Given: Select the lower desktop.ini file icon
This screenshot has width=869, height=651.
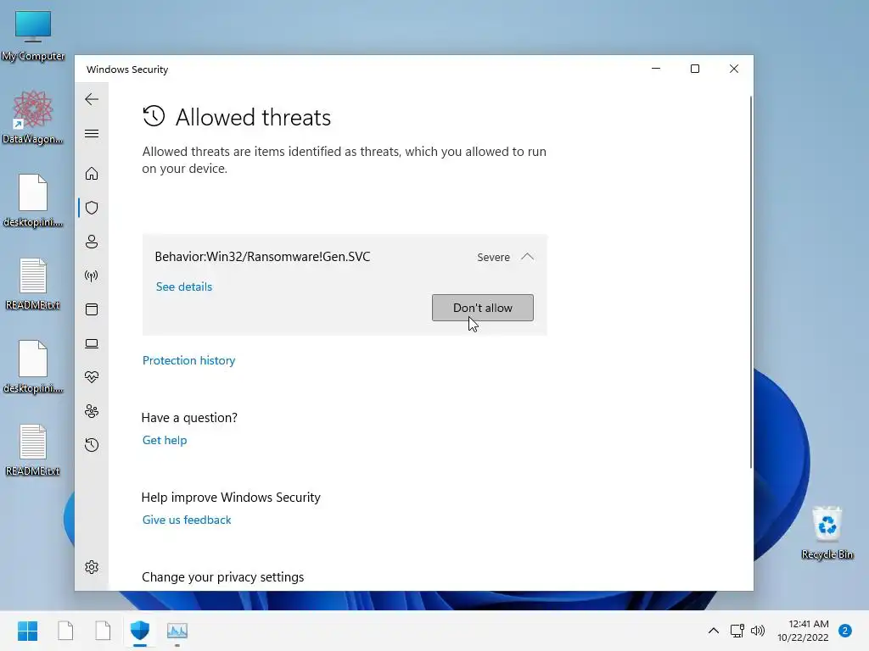Looking at the screenshot, I should [33, 366].
